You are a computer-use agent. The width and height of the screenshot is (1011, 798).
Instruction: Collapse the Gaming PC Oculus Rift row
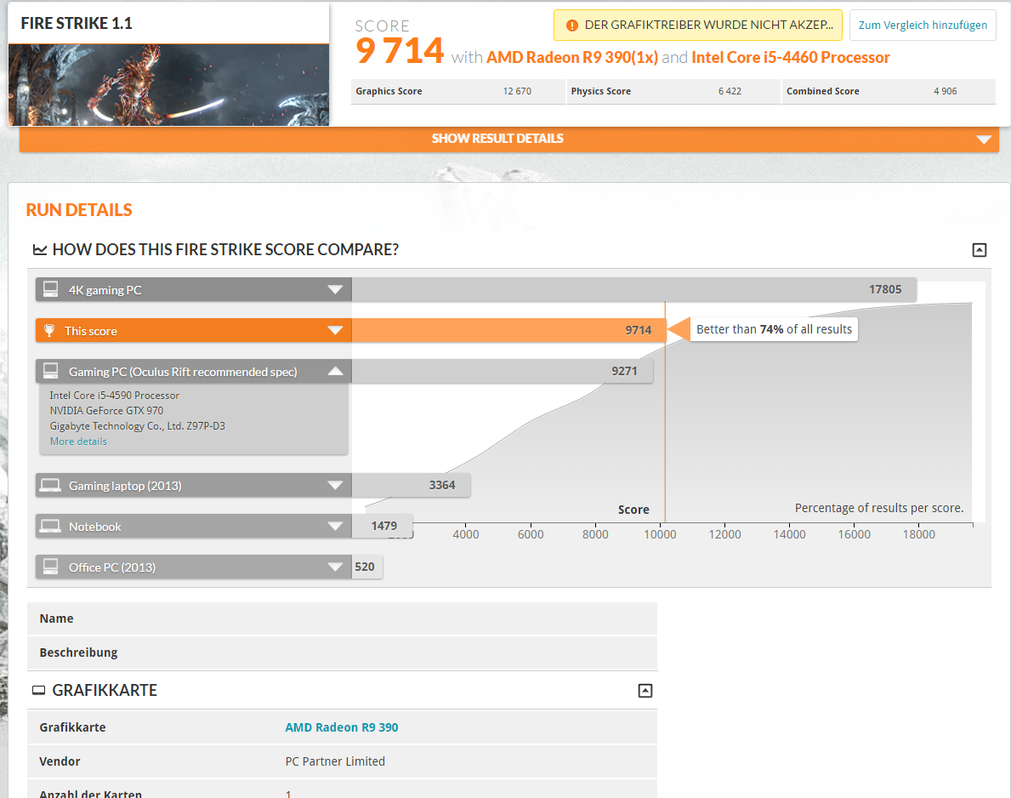click(x=335, y=371)
